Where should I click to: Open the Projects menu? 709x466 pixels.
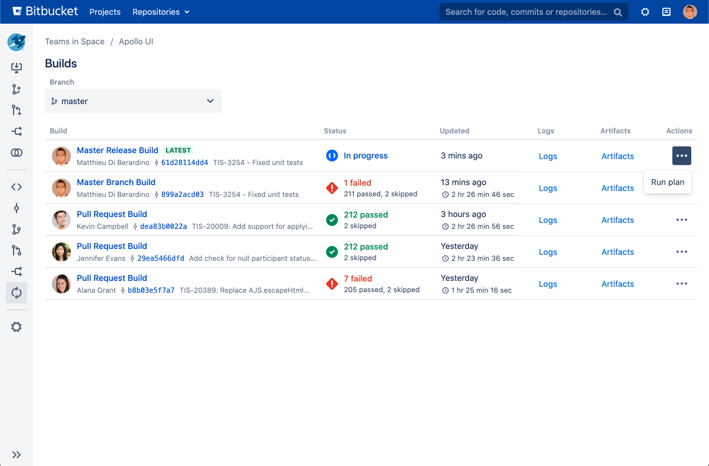(105, 12)
